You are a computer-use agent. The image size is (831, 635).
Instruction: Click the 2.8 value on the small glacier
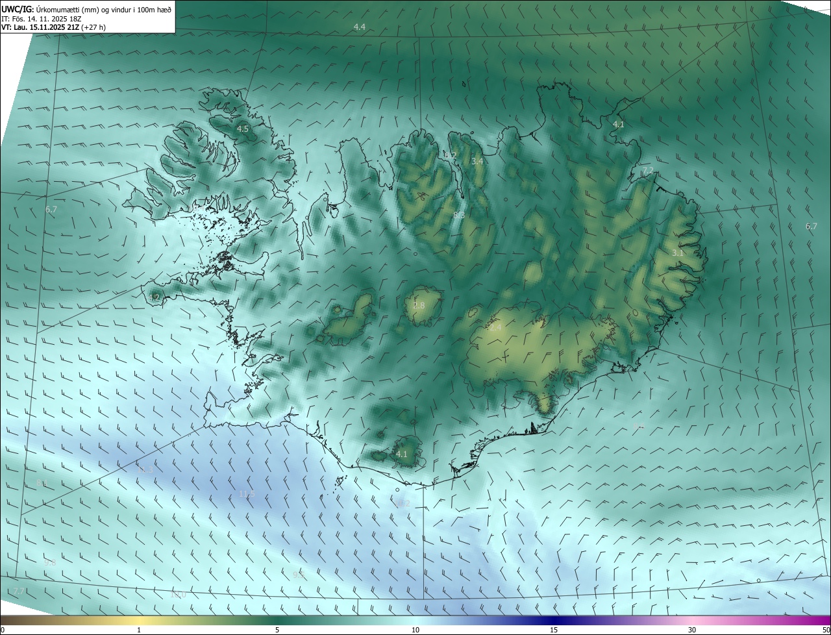419,305
